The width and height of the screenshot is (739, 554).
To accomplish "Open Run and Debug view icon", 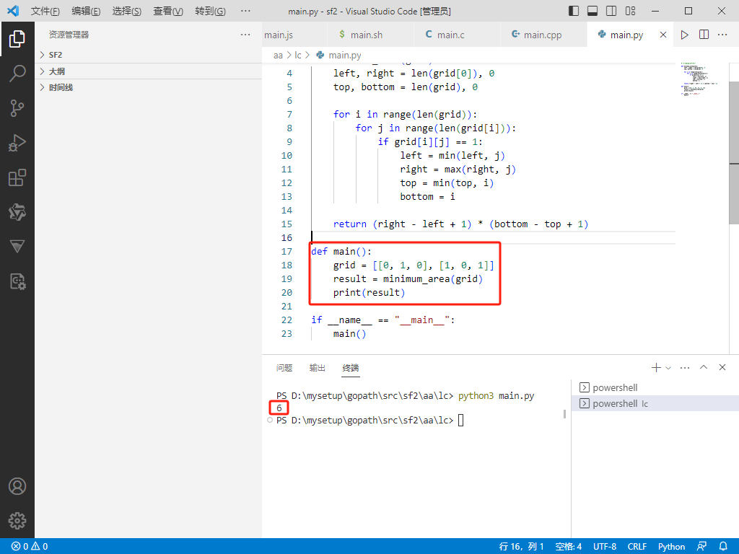I will pos(17,143).
